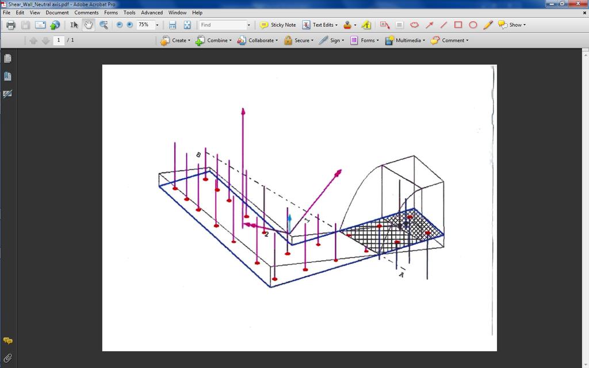Click the page number field
Image resolution: width=589 pixels, height=368 pixels.
[x=59, y=40]
